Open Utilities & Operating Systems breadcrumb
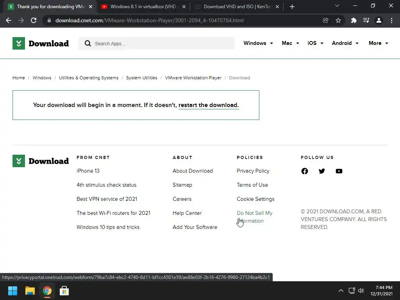Viewport: 400px width, 300px height. (89, 78)
